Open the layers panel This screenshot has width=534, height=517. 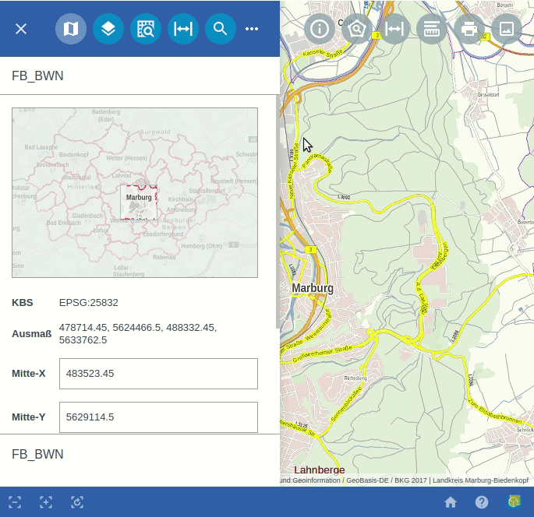[108, 29]
